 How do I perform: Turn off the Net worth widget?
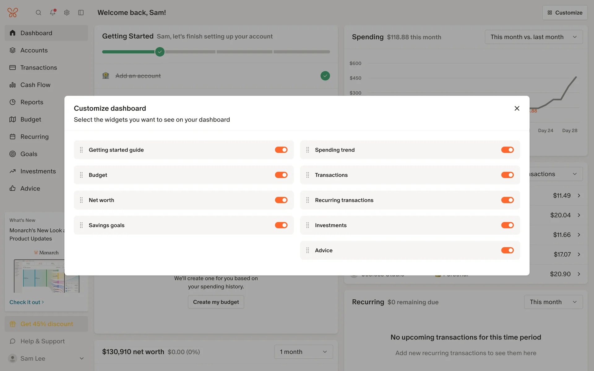click(281, 200)
